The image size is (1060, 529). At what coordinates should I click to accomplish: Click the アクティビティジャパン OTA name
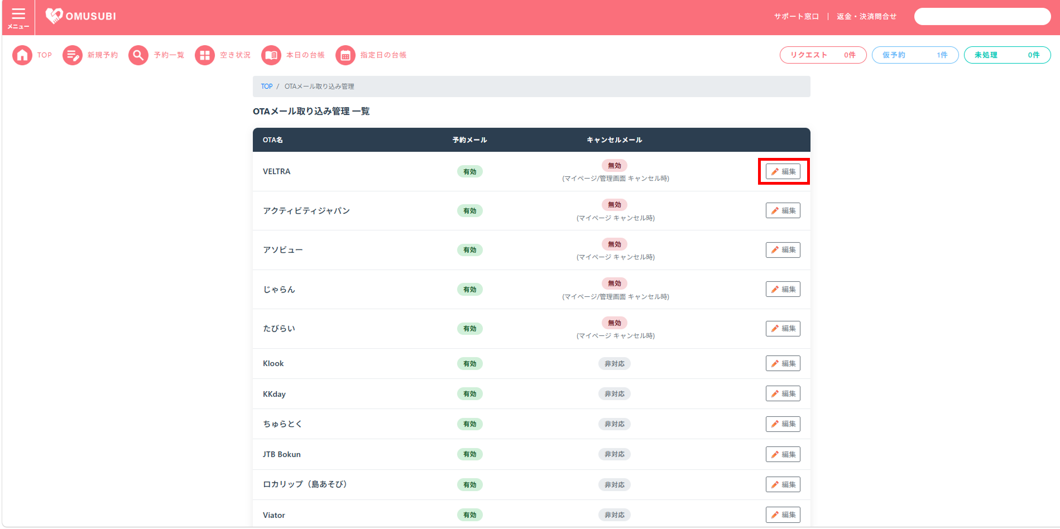[x=306, y=210]
